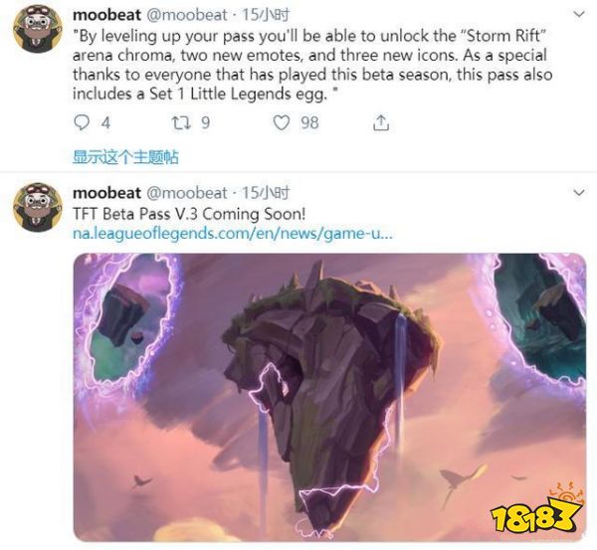Click the retweet count of 9

(x=205, y=122)
